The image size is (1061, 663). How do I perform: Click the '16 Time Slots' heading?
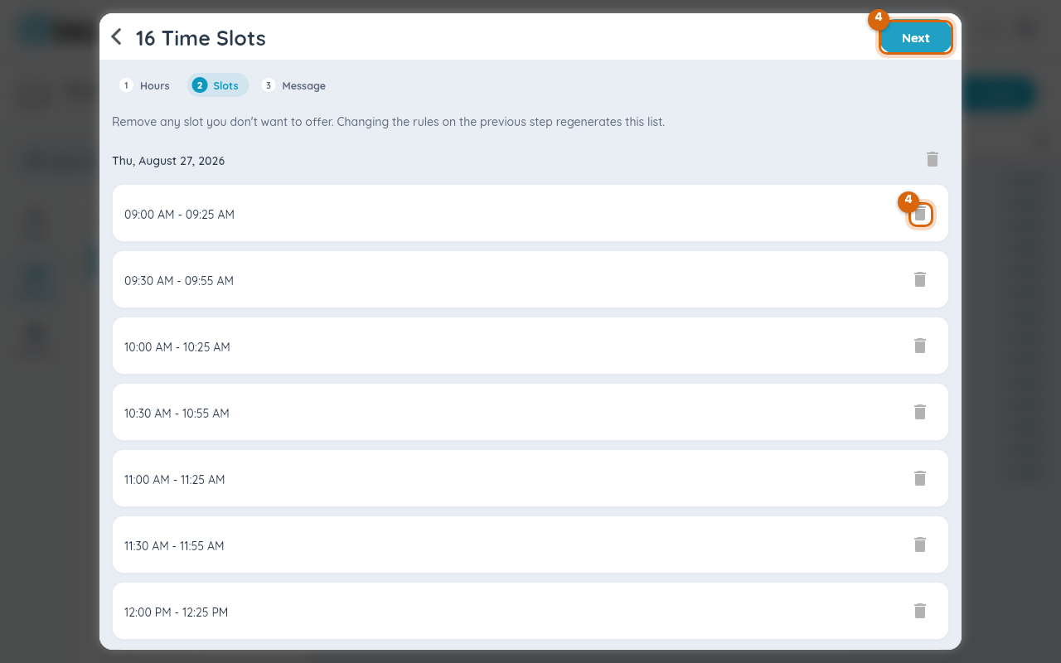[201, 38]
